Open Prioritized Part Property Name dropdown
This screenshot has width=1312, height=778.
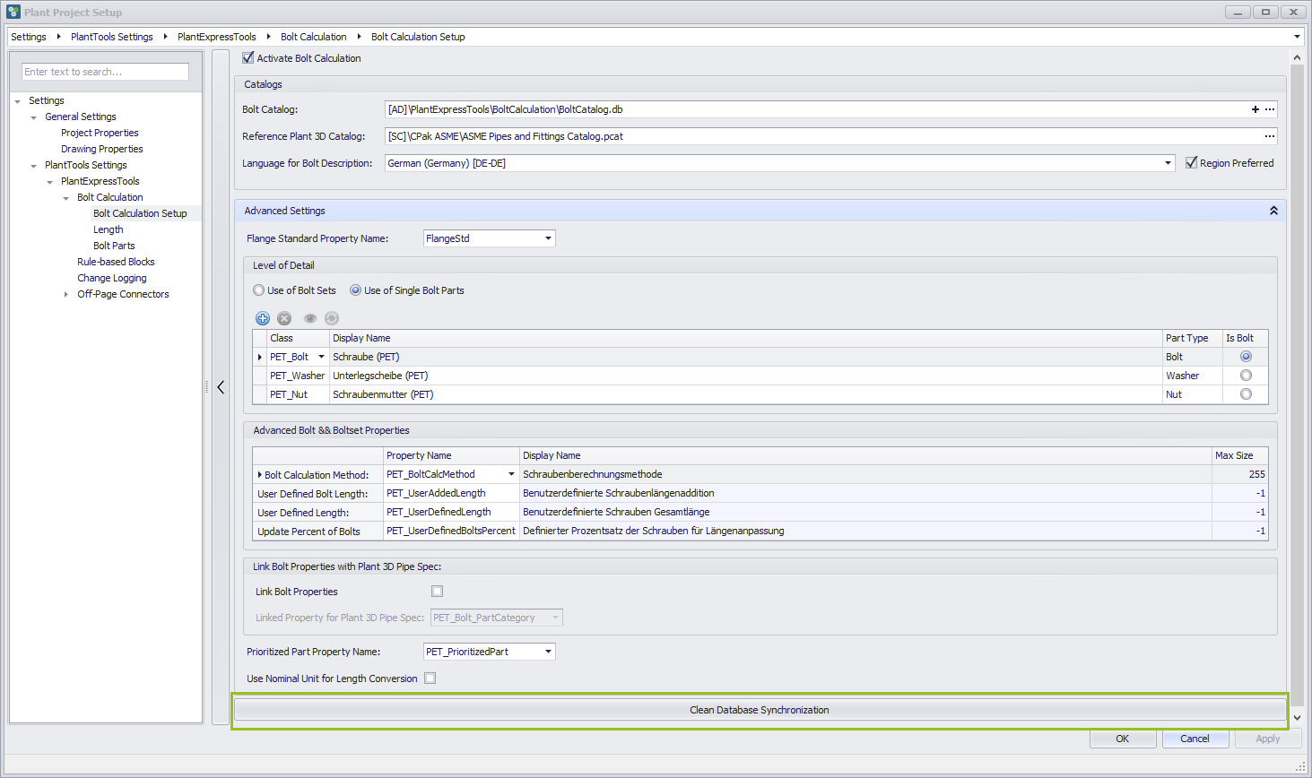coord(548,652)
